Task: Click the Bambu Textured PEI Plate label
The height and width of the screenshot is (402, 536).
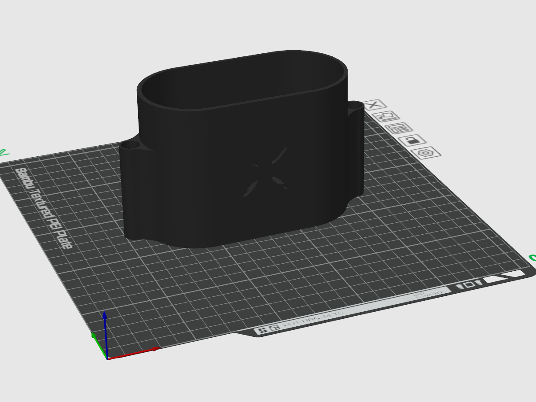Action: click(x=43, y=208)
